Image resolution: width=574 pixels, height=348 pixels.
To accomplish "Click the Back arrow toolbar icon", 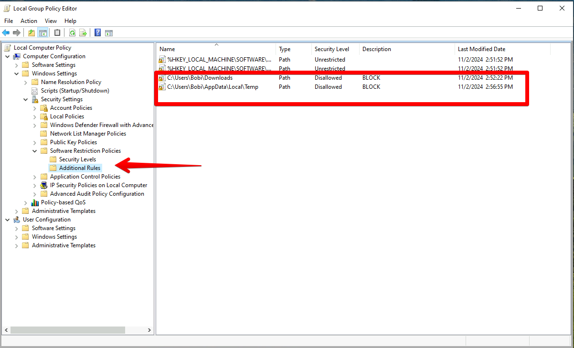I will 6,33.
